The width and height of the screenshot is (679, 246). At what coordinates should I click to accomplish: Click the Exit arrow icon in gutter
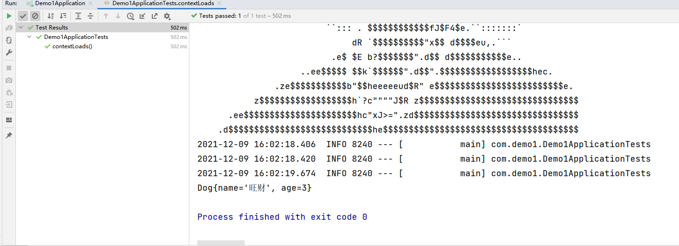(x=9, y=104)
